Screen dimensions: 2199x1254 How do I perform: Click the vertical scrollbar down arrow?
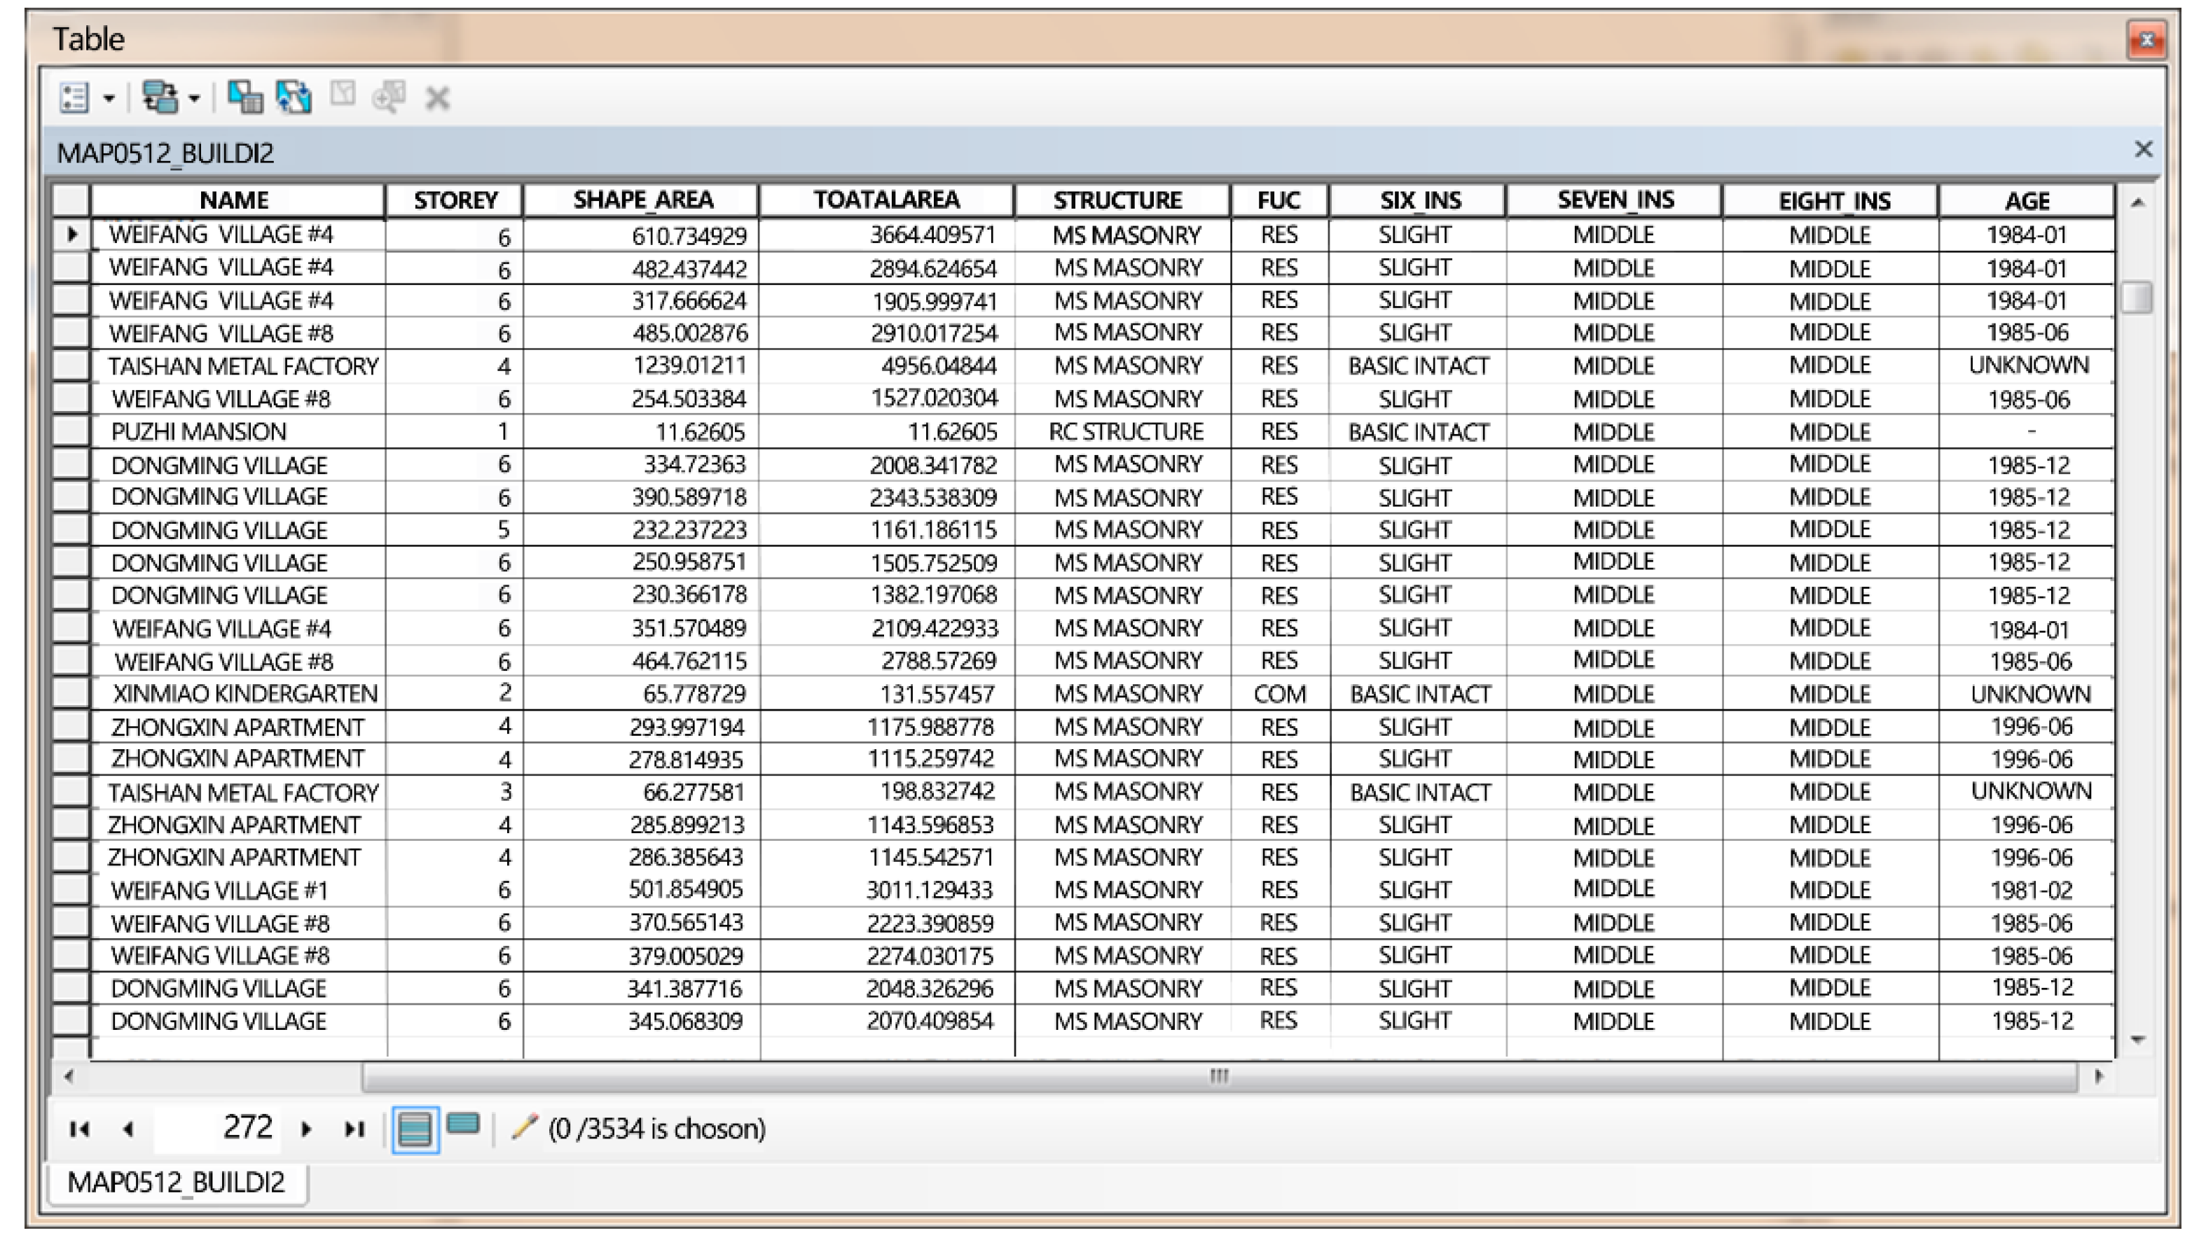point(2137,1040)
